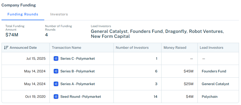The height and width of the screenshot is (105, 241).
Task: Click the Number of Investors column header
Action: pyautogui.click(x=132, y=48)
